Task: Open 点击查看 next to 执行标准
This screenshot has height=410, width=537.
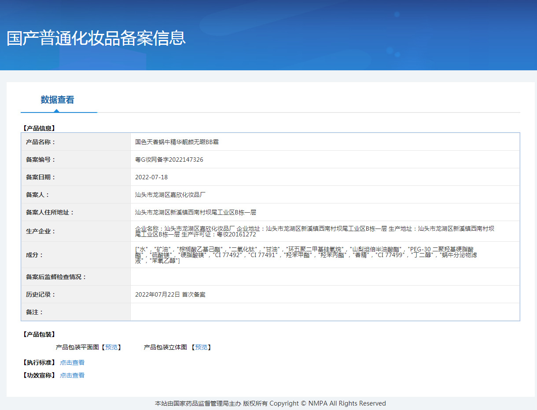Action: click(x=72, y=363)
